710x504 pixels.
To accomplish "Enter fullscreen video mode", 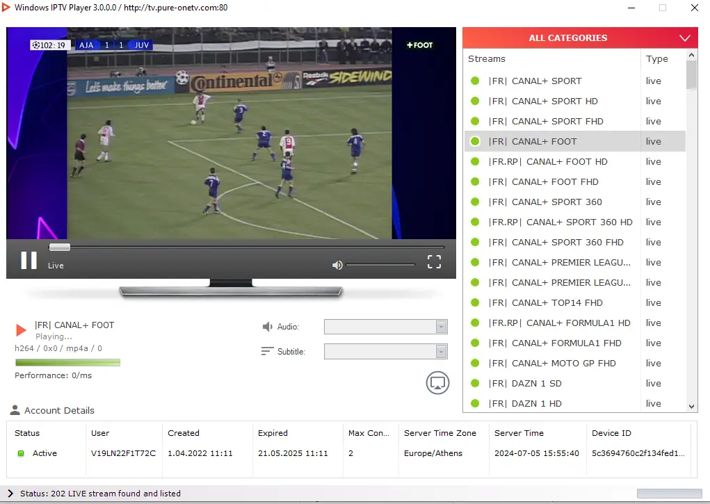I will click(434, 261).
